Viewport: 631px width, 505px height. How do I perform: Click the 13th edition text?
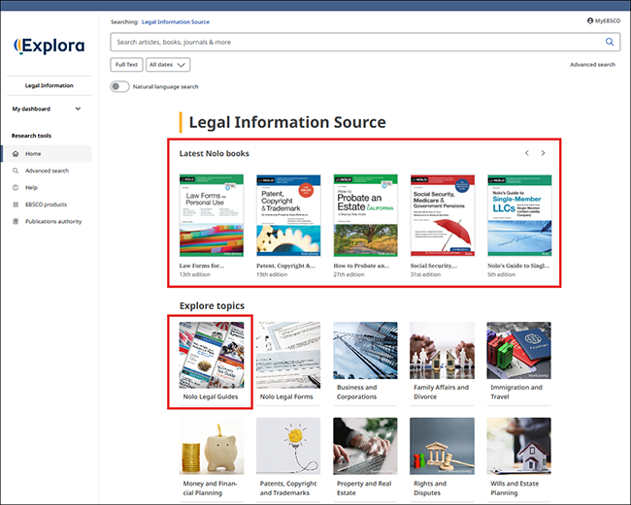(195, 274)
